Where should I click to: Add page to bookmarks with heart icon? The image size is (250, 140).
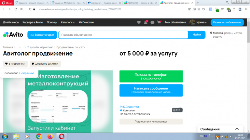pos(203,9)
